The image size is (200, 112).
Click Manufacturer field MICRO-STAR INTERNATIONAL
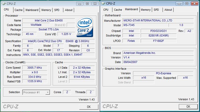158,20
